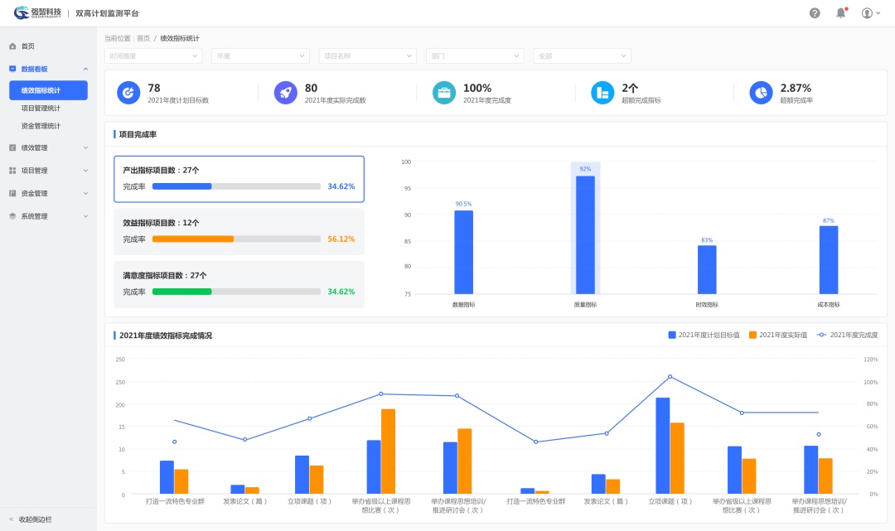This screenshot has height=531, width=895.
Task: Click the briefcase icon for 年度完成度
Action: [444, 93]
